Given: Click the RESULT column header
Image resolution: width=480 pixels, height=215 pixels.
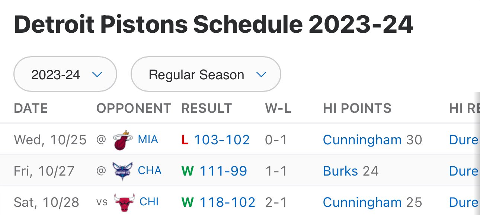Looking at the screenshot, I should [207, 108].
